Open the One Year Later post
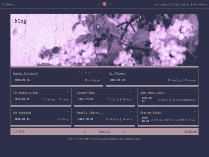This screenshot has height=157, width=209. click(152, 93)
